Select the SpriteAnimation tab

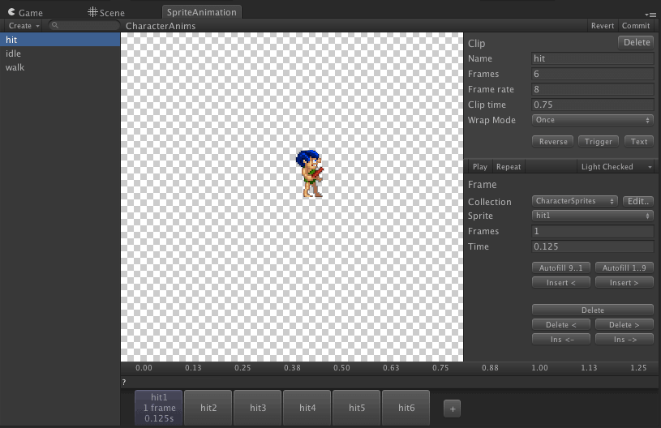[201, 12]
